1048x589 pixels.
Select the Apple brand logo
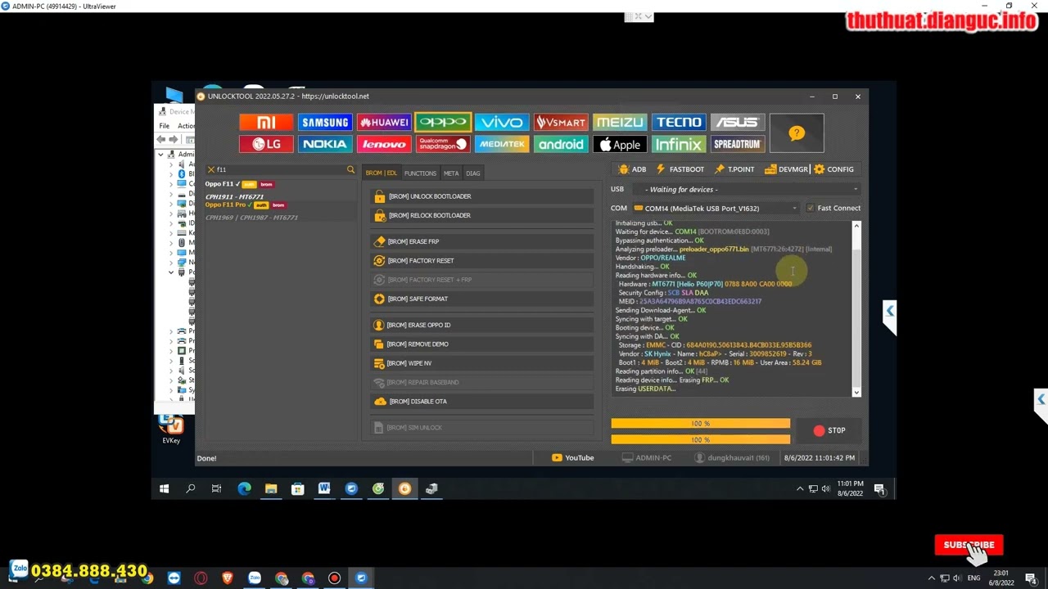point(620,144)
